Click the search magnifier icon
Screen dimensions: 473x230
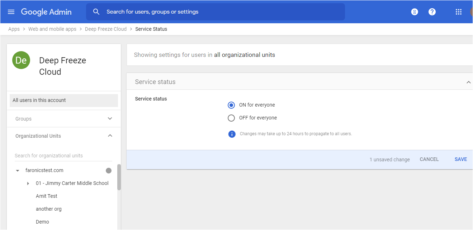point(96,12)
